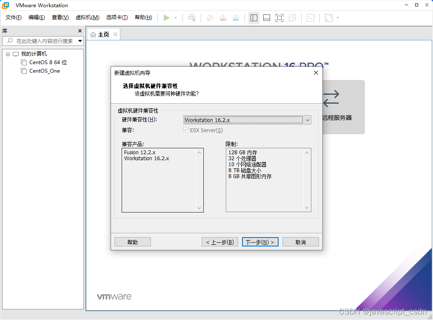Toggle the ESX Server(S) checkbox
Viewport: 433px width, 320px height.
click(x=186, y=130)
